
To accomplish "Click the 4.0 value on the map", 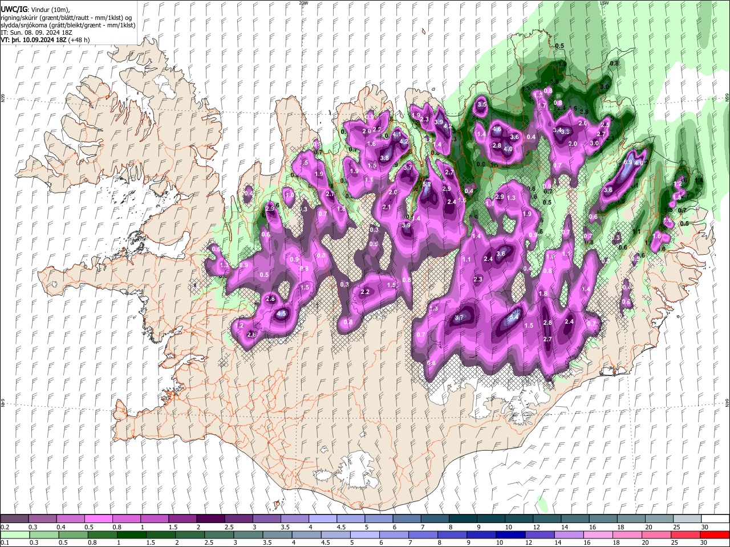I will click(508, 149).
